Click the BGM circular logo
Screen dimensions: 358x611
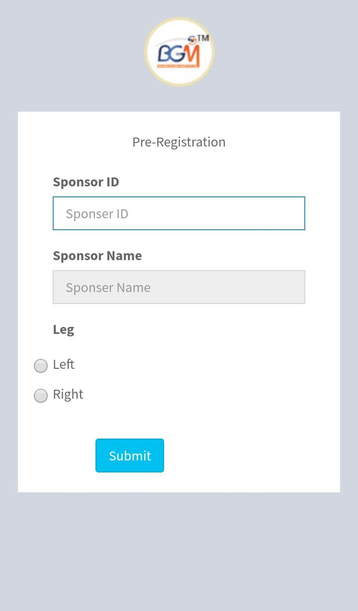pyautogui.click(x=179, y=52)
